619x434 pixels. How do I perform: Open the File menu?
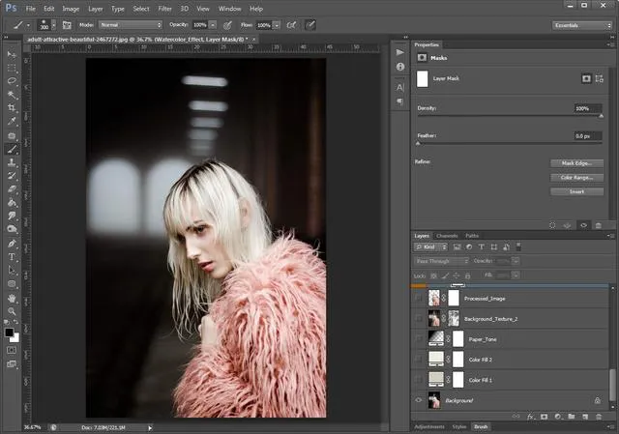pos(30,9)
